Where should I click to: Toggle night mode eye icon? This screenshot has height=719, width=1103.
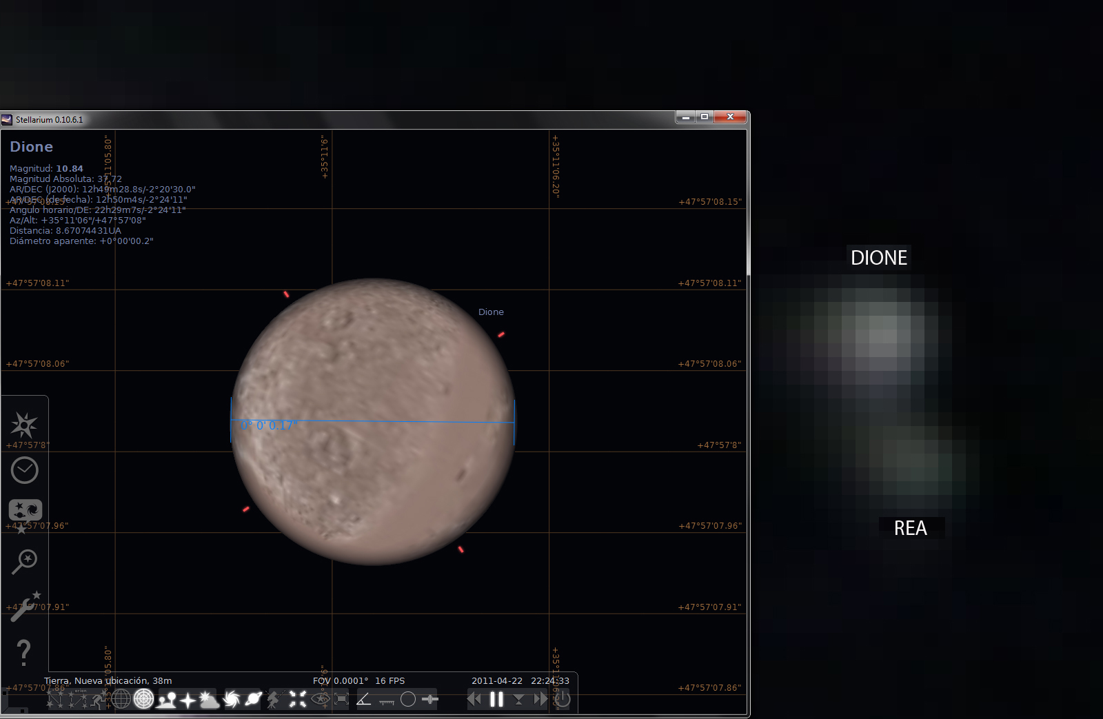pyautogui.click(x=320, y=700)
